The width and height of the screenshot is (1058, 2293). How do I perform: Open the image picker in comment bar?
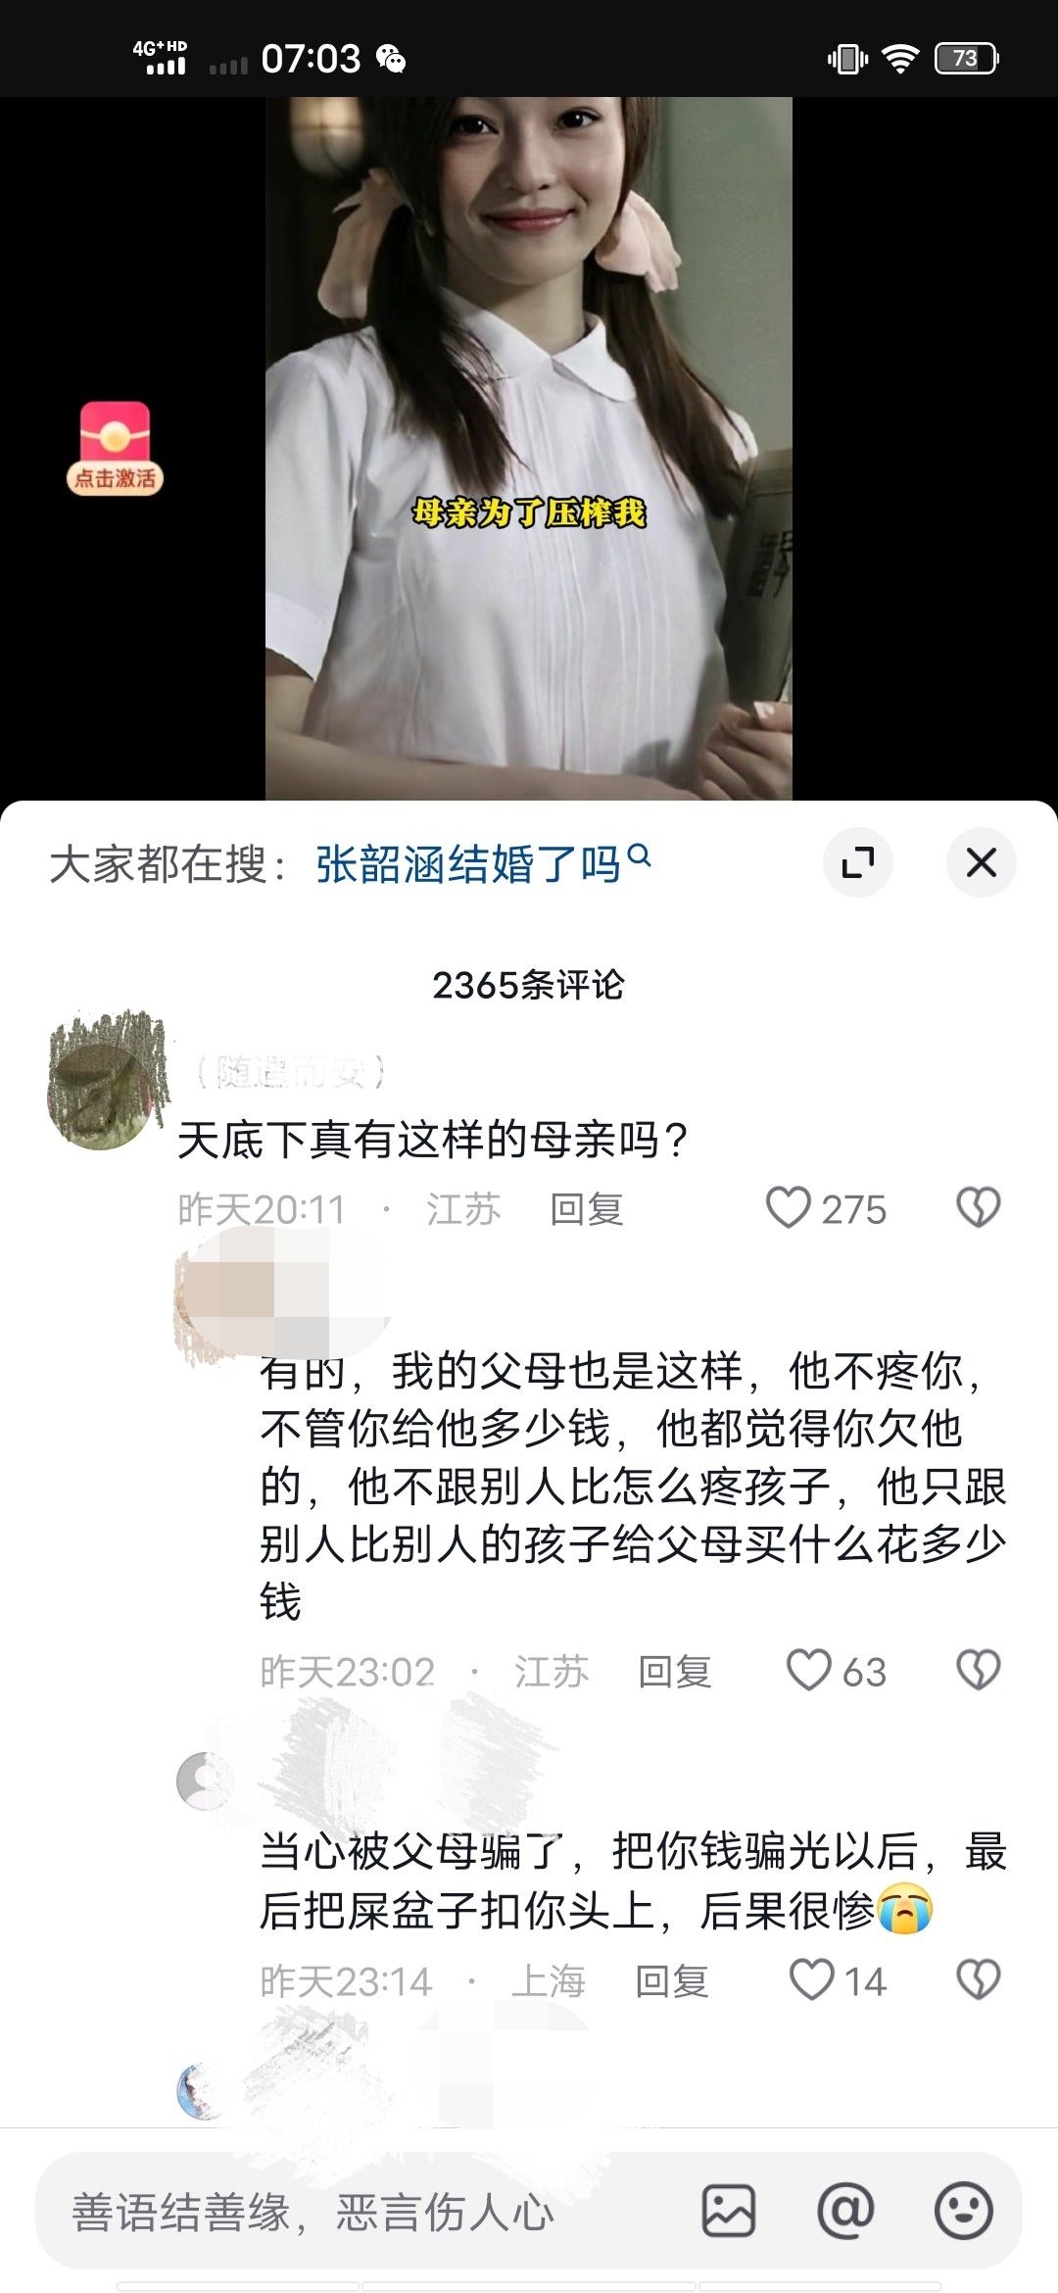tap(728, 2212)
